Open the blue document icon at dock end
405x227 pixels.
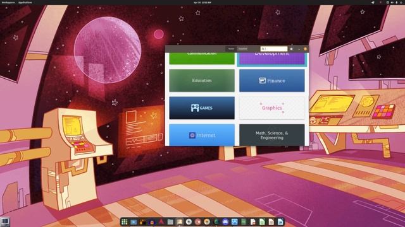[280, 222]
